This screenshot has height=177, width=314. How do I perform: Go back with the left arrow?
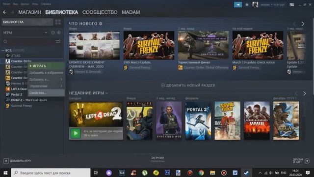(x=4, y=12)
